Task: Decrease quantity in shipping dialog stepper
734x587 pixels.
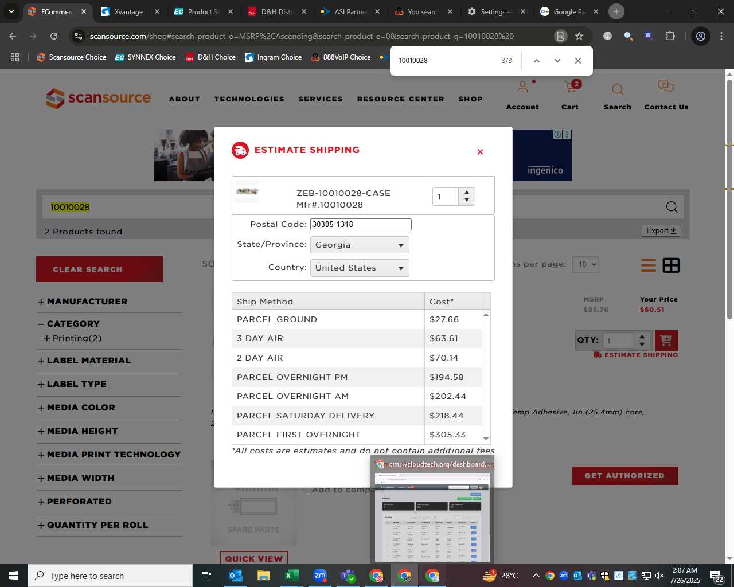Action: (x=467, y=200)
